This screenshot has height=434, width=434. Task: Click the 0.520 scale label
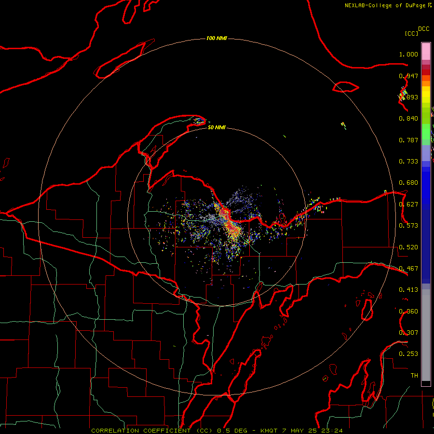point(408,247)
